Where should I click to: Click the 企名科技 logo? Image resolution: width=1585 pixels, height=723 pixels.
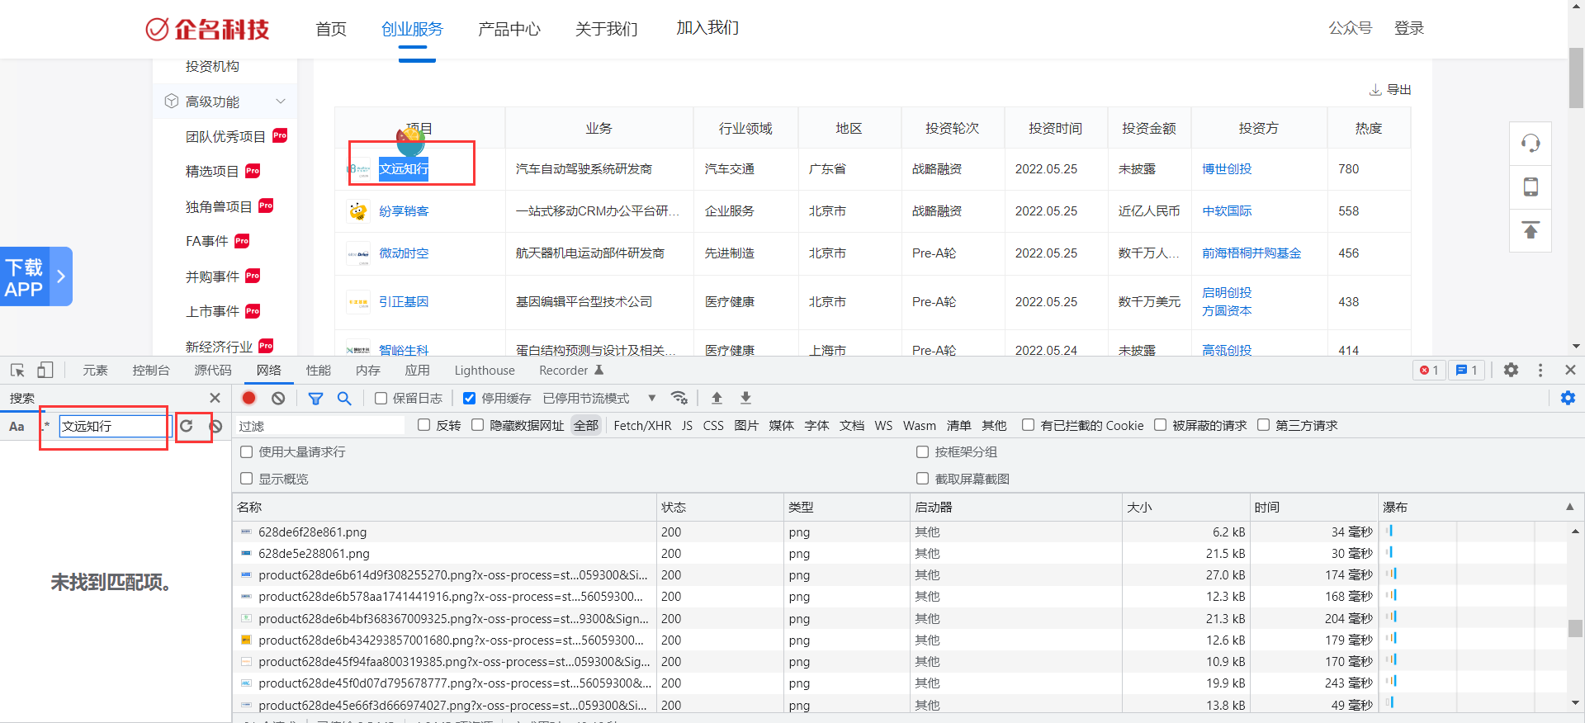[207, 29]
